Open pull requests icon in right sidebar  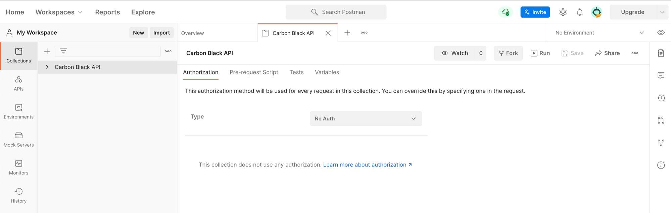click(661, 120)
